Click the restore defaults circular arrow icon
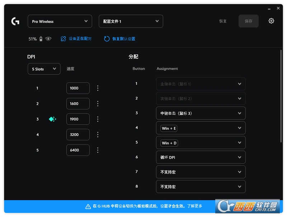This screenshot has width=287, height=217. pyautogui.click(x=107, y=39)
